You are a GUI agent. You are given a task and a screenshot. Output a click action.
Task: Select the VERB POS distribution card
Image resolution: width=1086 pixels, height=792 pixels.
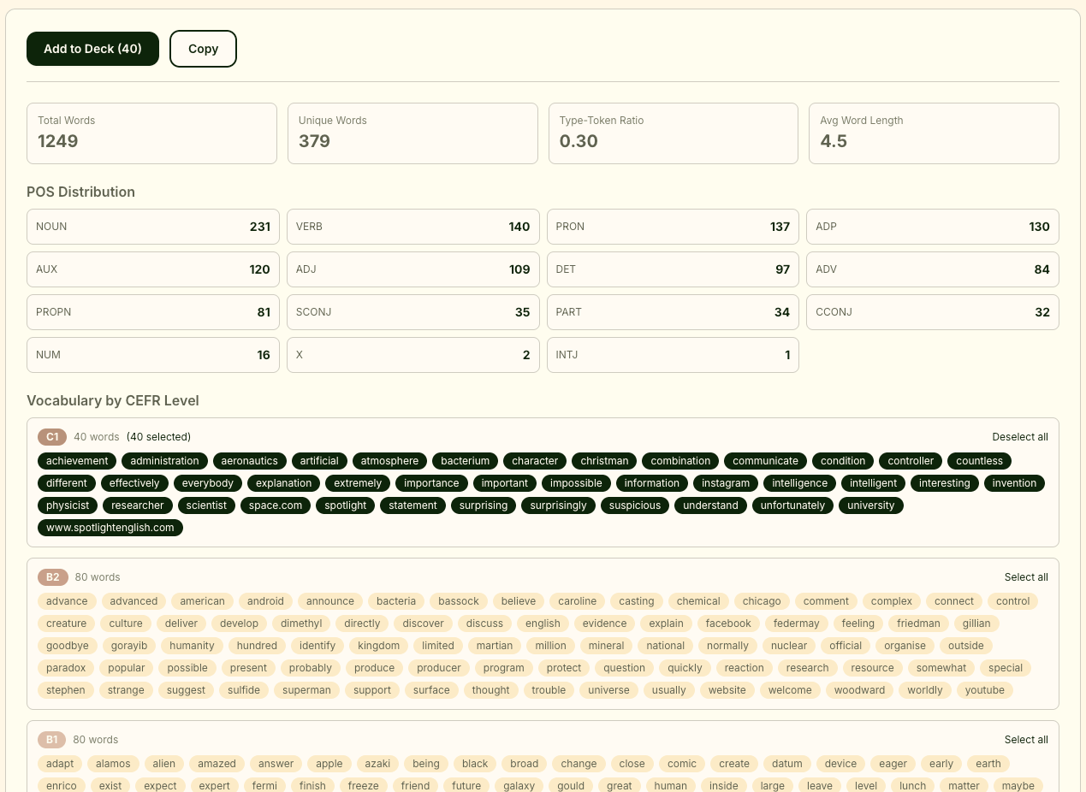(x=413, y=227)
